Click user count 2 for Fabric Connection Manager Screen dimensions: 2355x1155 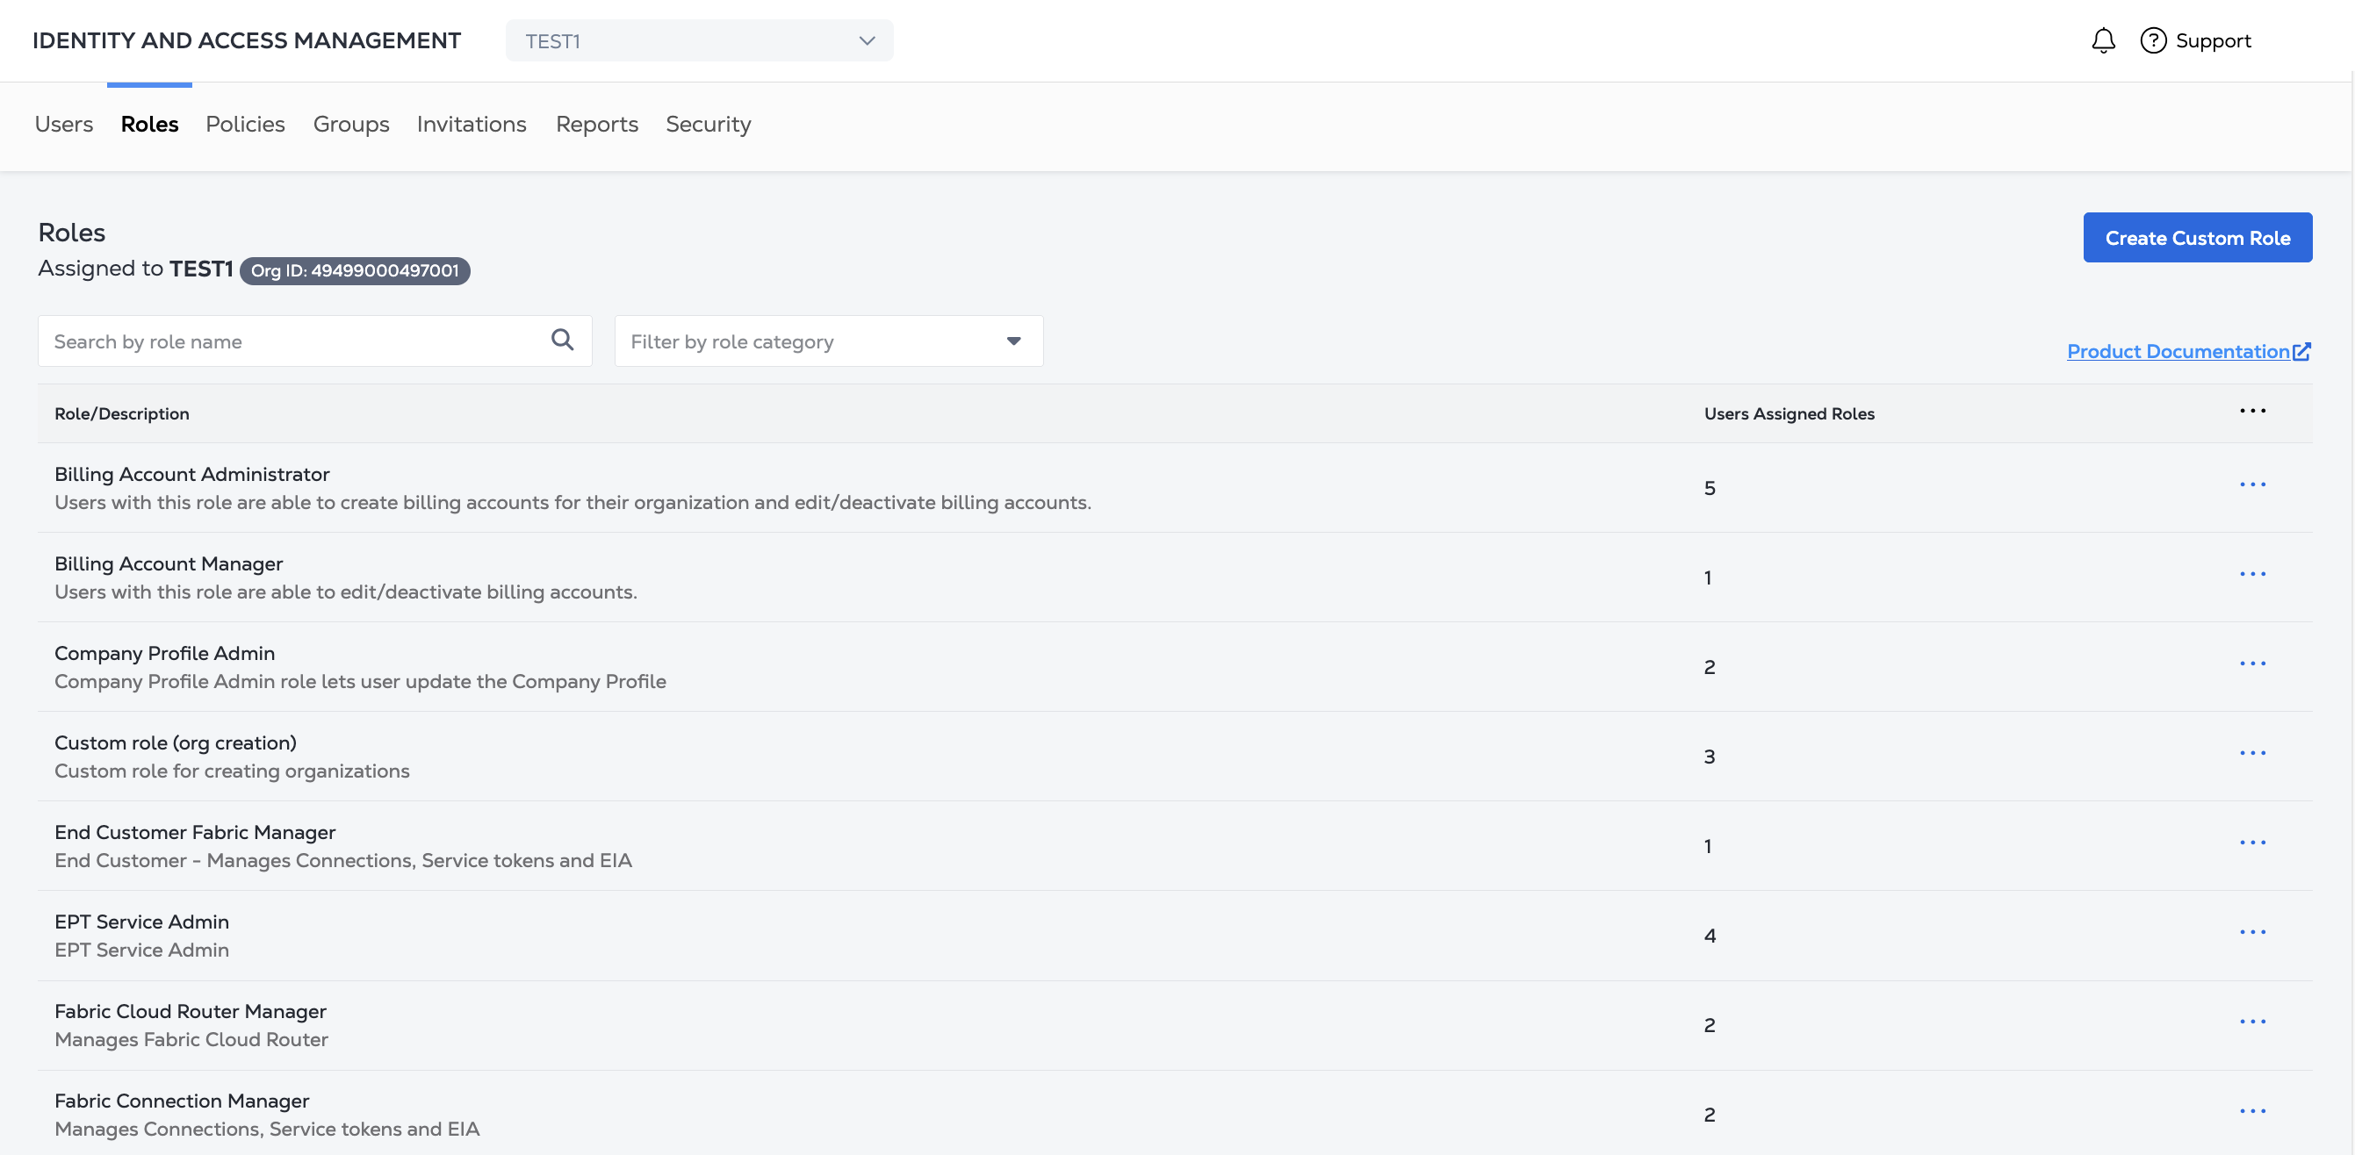[x=1710, y=1115]
